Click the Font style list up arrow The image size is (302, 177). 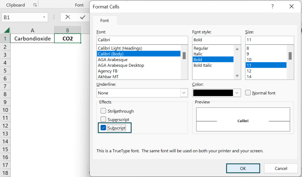tap(237, 49)
